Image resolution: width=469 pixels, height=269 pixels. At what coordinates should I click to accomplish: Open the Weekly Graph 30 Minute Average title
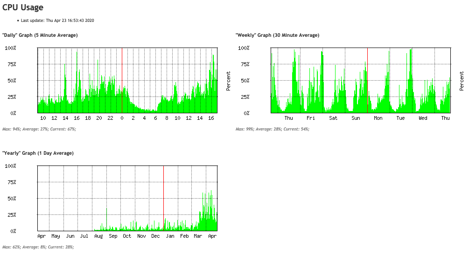coord(278,35)
